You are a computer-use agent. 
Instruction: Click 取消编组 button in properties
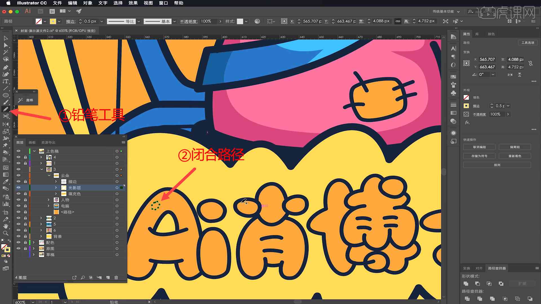[479, 147]
